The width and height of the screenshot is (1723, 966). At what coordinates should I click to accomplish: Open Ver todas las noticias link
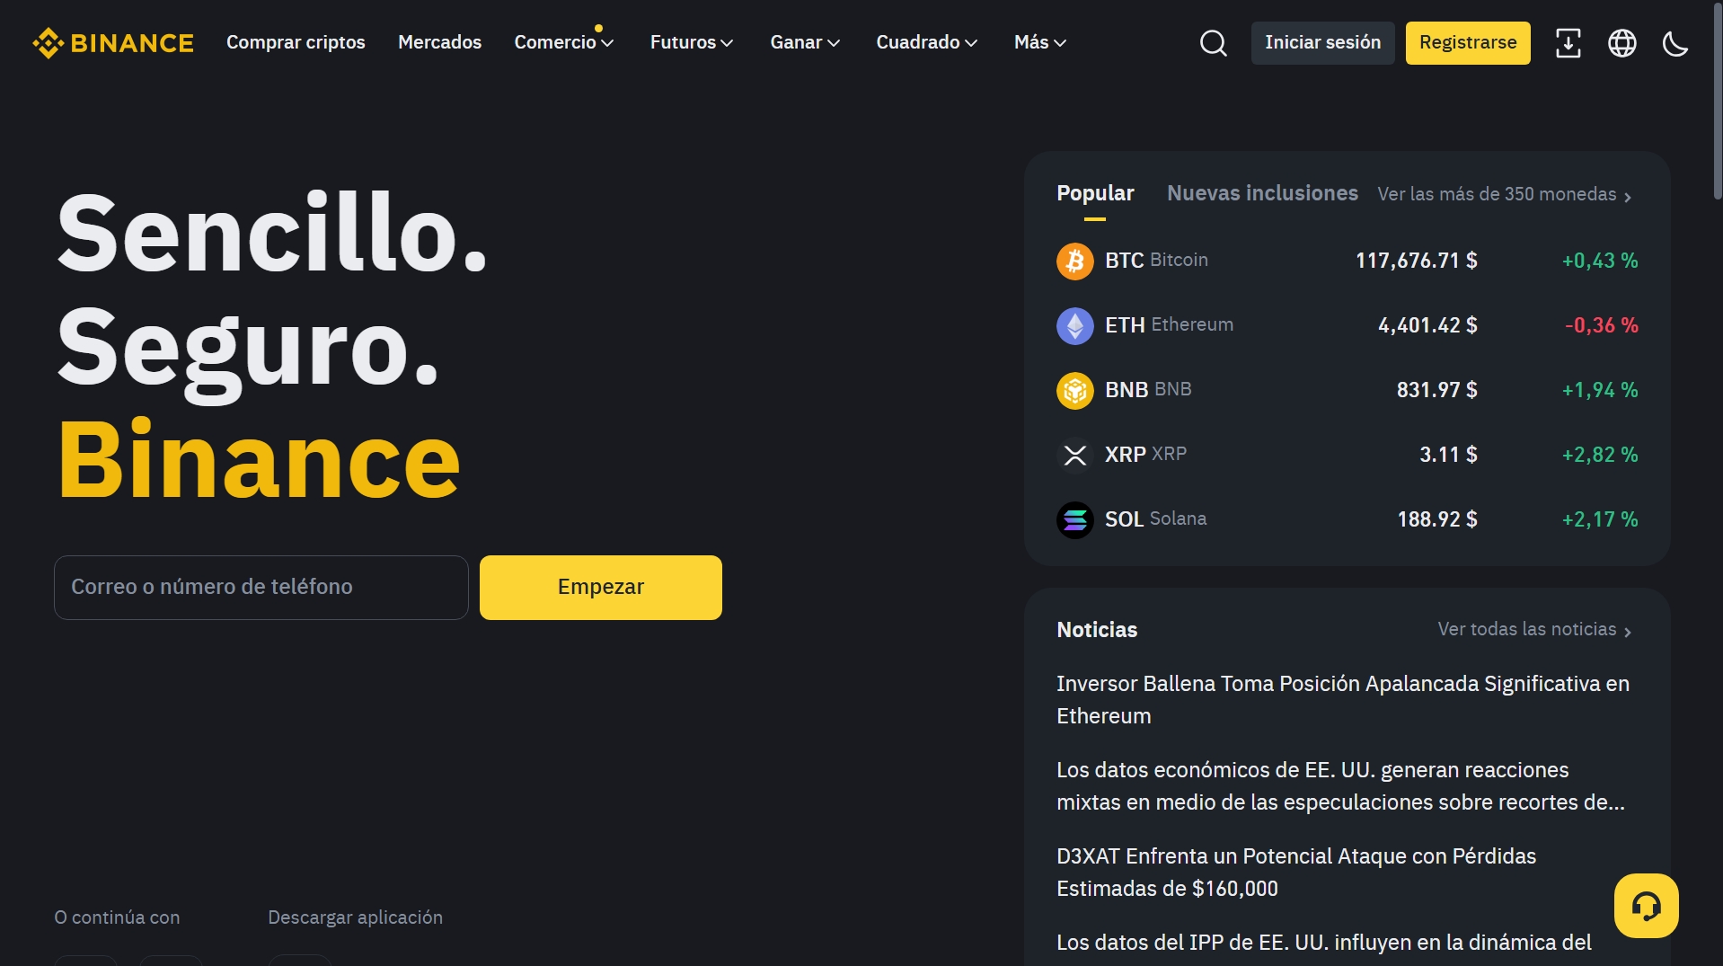(1533, 630)
